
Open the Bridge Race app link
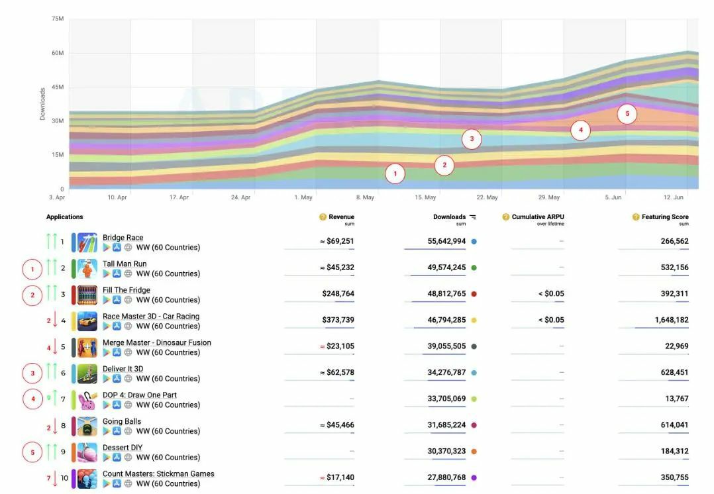tap(123, 238)
